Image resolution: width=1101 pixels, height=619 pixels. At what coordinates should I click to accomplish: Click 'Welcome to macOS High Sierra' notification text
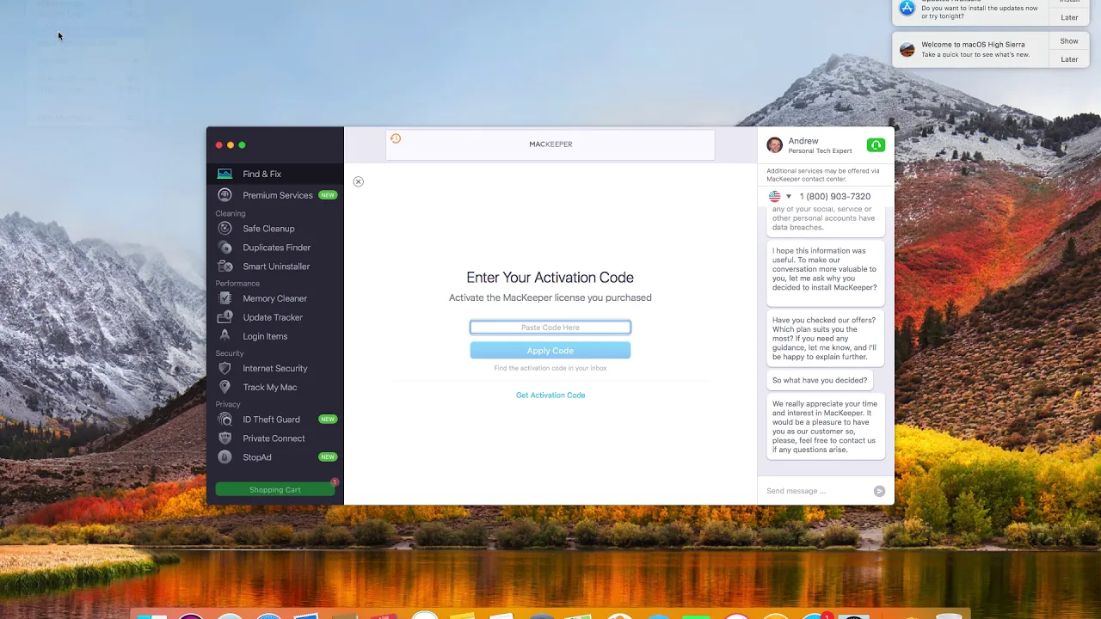click(x=973, y=45)
